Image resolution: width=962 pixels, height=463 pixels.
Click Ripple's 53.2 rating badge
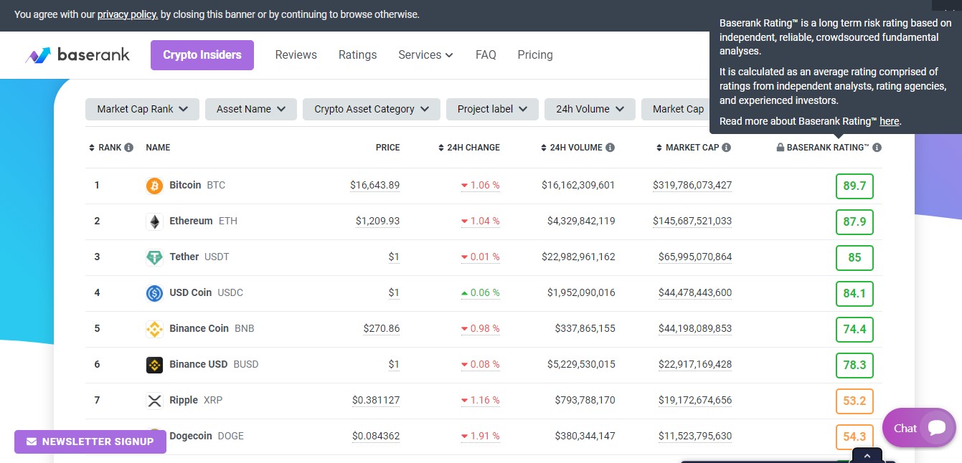(x=854, y=401)
